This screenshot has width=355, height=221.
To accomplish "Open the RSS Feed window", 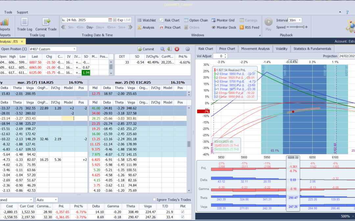I will coord(249,28).
